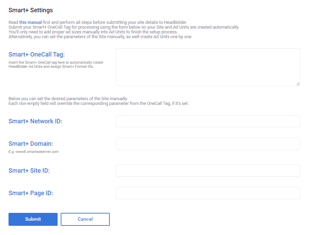The width and height of the screenshot is (313, 235).
Task: Click the "Smart+ Domain:" label
Action: (31, 144)
